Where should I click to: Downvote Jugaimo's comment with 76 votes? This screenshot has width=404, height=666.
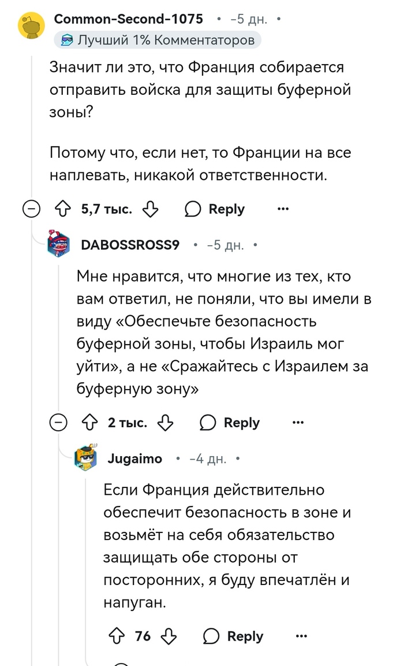pyautogui.click(x=169, y=637)
